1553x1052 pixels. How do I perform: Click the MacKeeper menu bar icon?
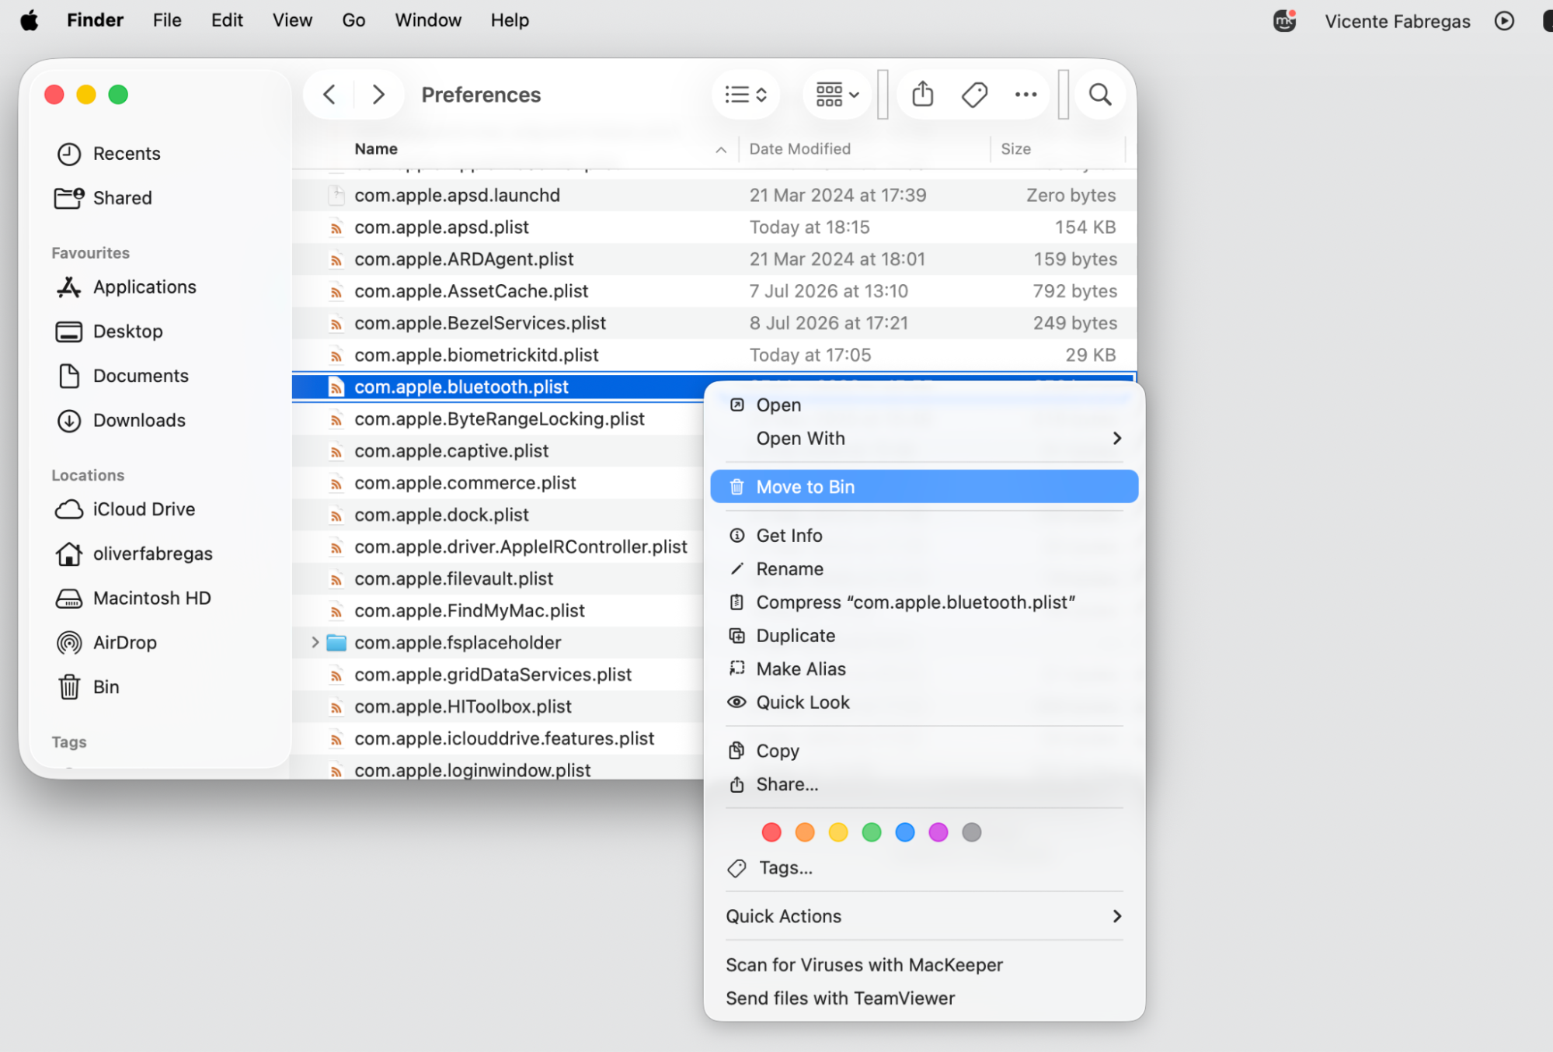(x=1285, y=21)
